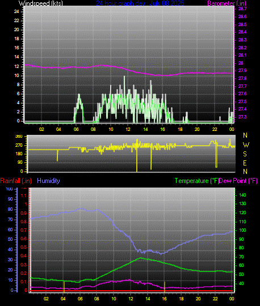
Task: Click the 06 hour tick on windspeed chart
Action: pyautogui.click(x=76, y=129)
